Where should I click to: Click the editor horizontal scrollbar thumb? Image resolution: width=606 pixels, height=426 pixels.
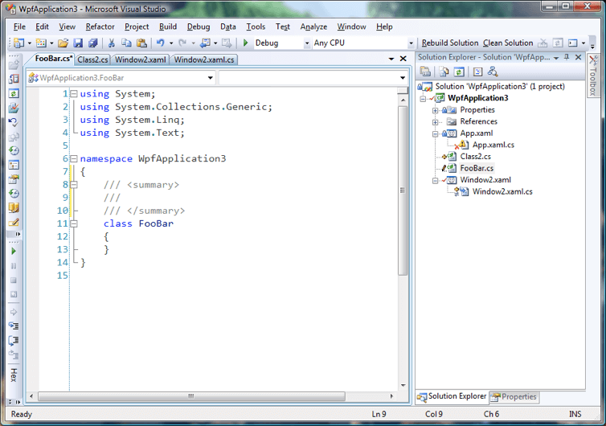point(191,396)
